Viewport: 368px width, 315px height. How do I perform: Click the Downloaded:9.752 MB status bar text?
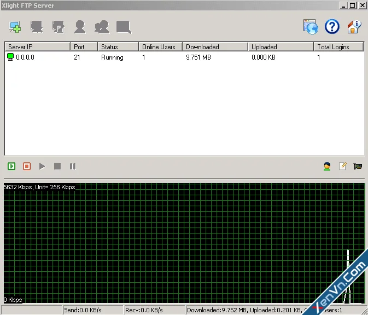click(217, 310)
